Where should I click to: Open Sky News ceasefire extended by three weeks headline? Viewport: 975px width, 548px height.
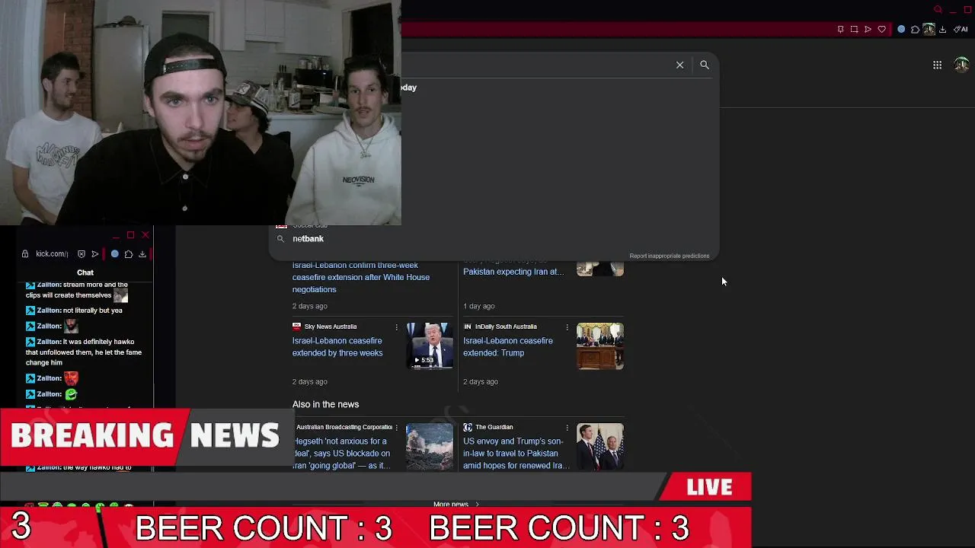tap(337, 347)
